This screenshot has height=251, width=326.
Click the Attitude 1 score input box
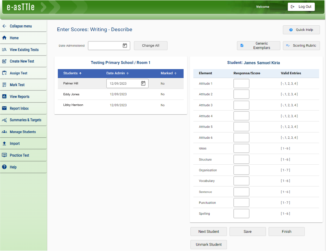coord(241,83)
